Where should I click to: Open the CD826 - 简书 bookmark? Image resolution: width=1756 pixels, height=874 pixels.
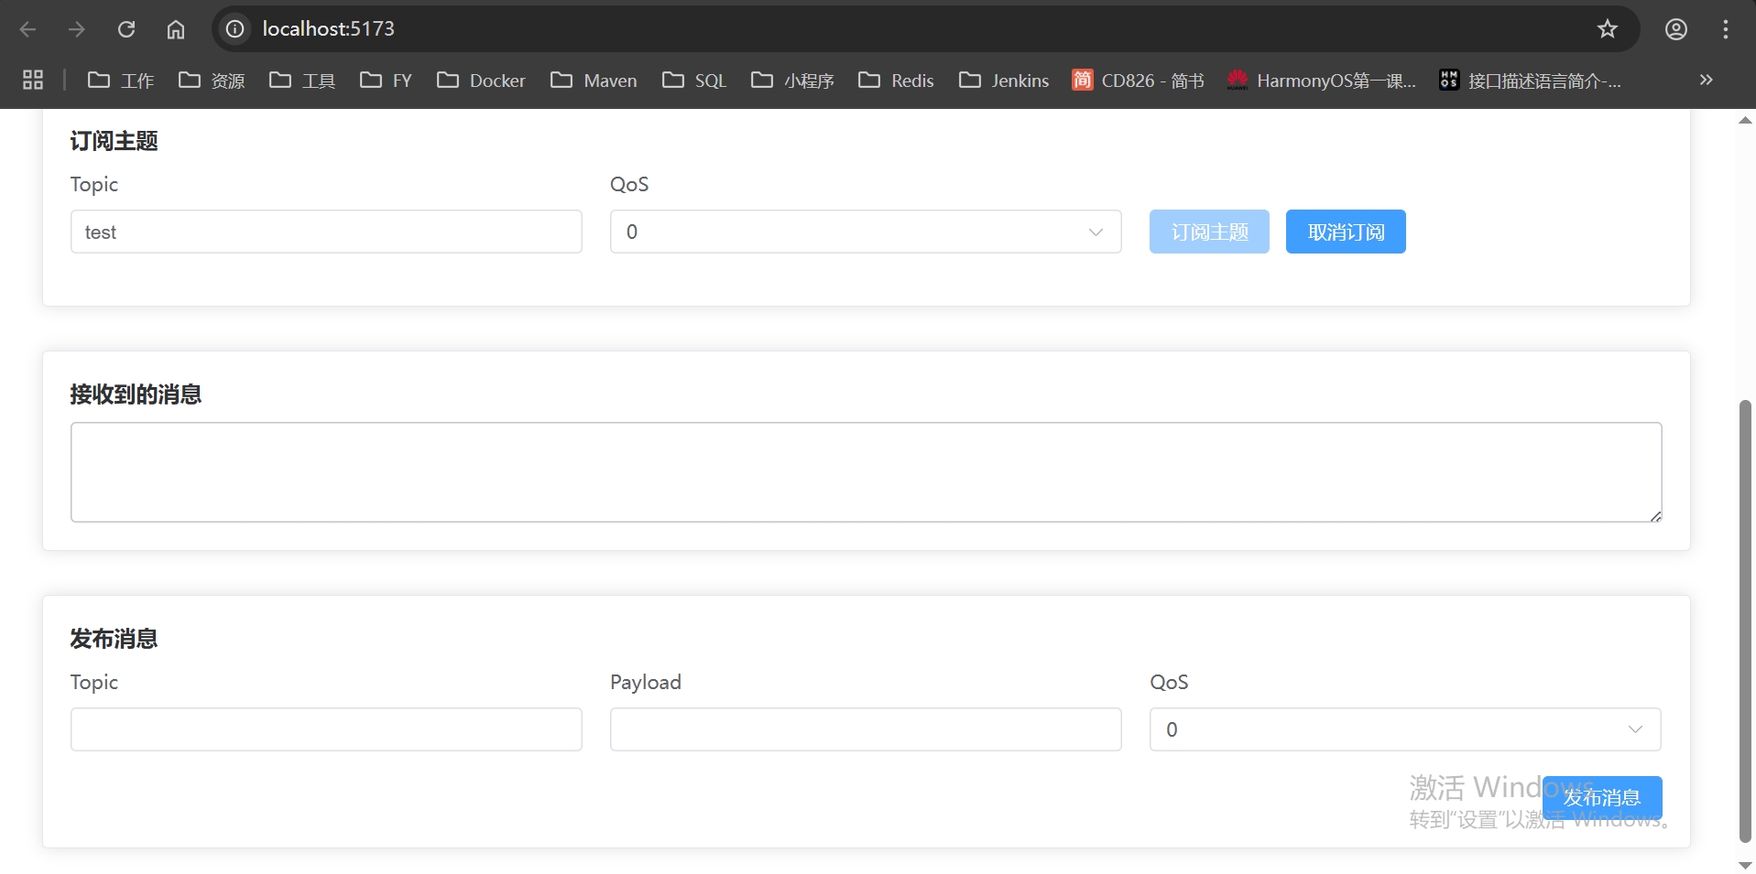(1139, 81)
